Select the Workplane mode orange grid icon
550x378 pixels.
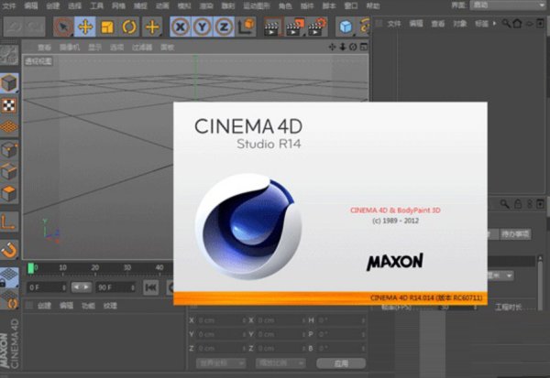pos(9,127)
